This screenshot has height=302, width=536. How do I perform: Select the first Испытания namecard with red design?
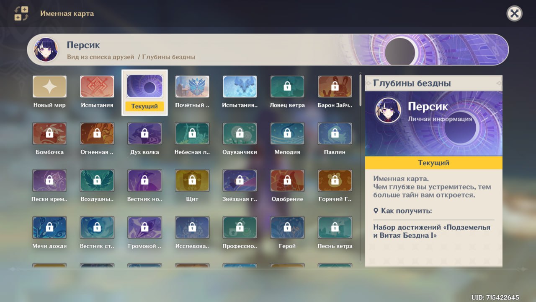(x=97, y=92)
